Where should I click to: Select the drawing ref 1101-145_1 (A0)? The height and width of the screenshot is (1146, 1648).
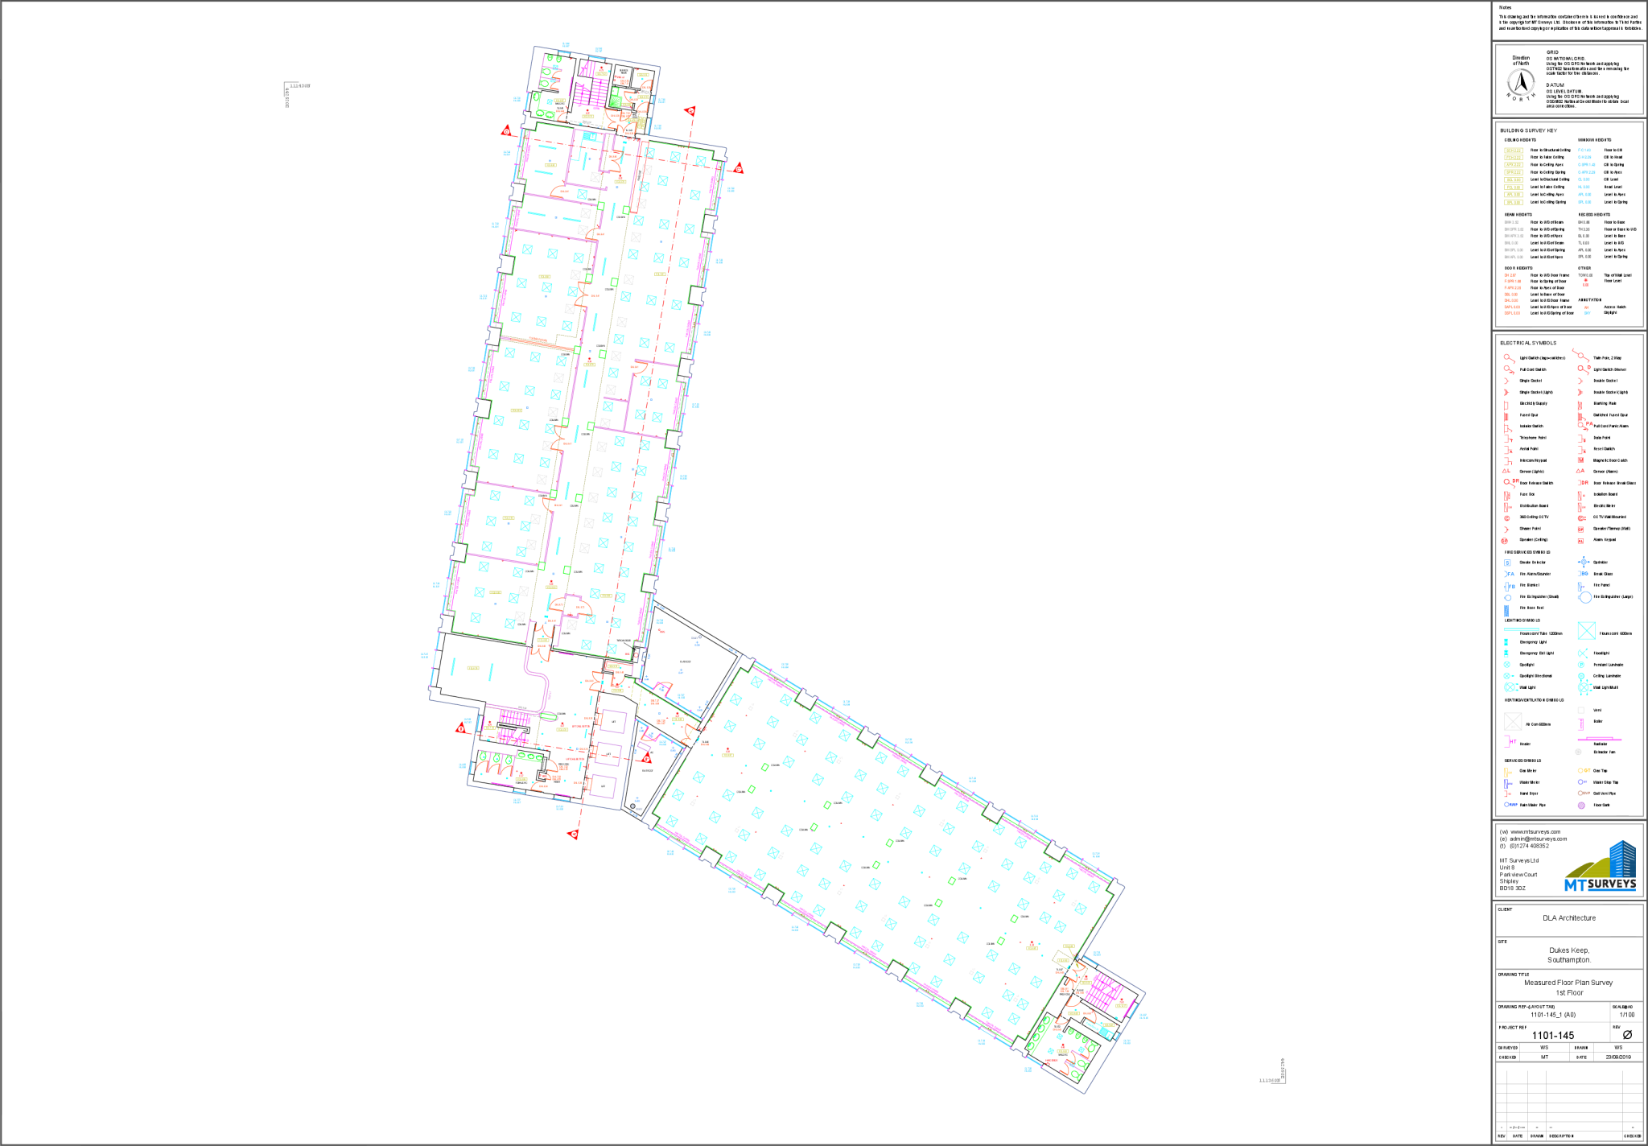[1554, 1015]
